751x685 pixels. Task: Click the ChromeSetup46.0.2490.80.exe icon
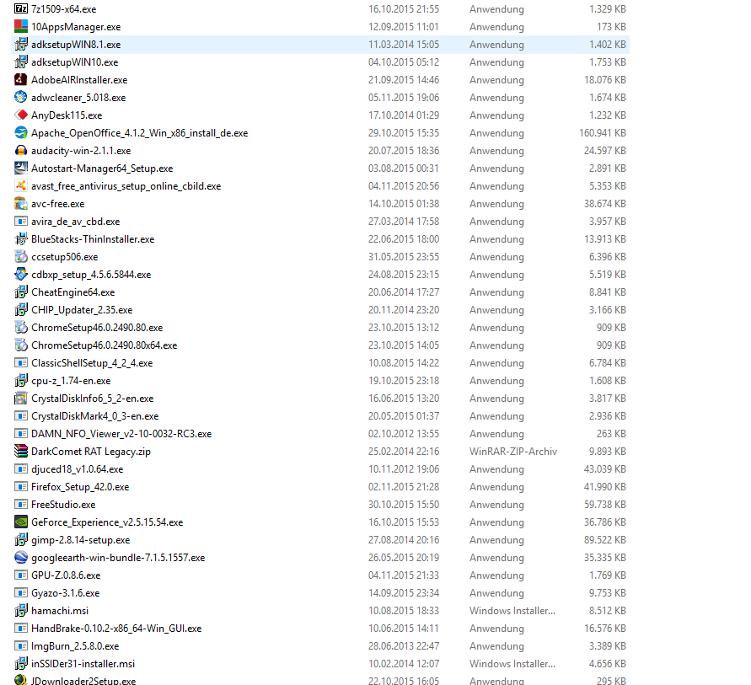(x=20, y=328)
